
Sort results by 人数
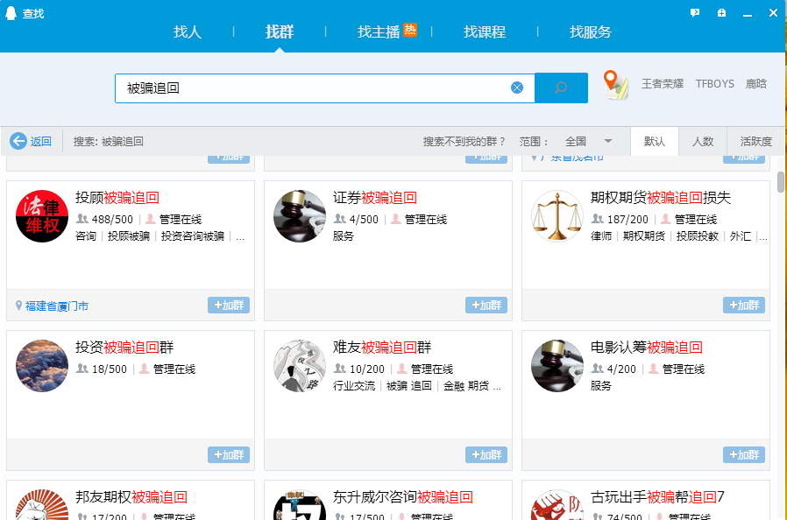[703, 141]
